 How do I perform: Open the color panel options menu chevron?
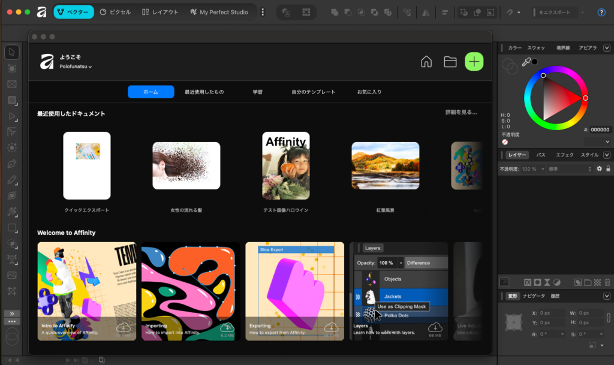[607, 47]
